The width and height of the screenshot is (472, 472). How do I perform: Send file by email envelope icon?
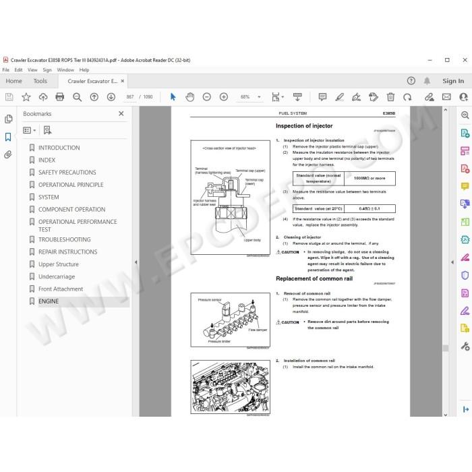point(446,97)
